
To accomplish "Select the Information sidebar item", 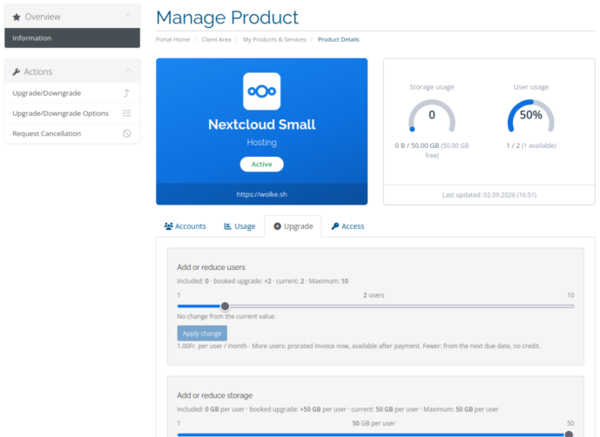I will [x=72, y=38].
